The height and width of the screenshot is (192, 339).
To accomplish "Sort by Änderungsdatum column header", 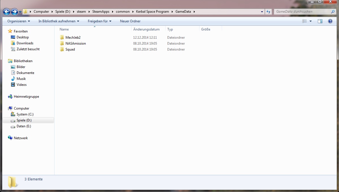I will tap(146, 29).
